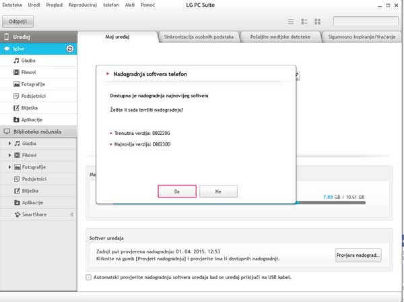Open SmartShare in the sidebar
Screen dimensions: 404x302
click(x=38, y=214)
